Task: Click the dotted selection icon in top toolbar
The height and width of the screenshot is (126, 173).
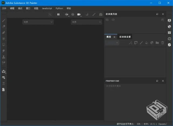Action: coord(50,14)
